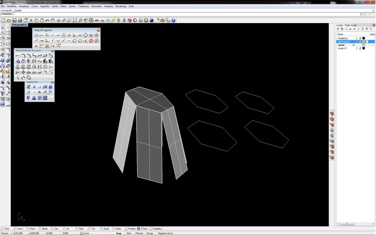Open the Trasforma menu
This screenshot has width=376, height=235.
click(83, 6)
